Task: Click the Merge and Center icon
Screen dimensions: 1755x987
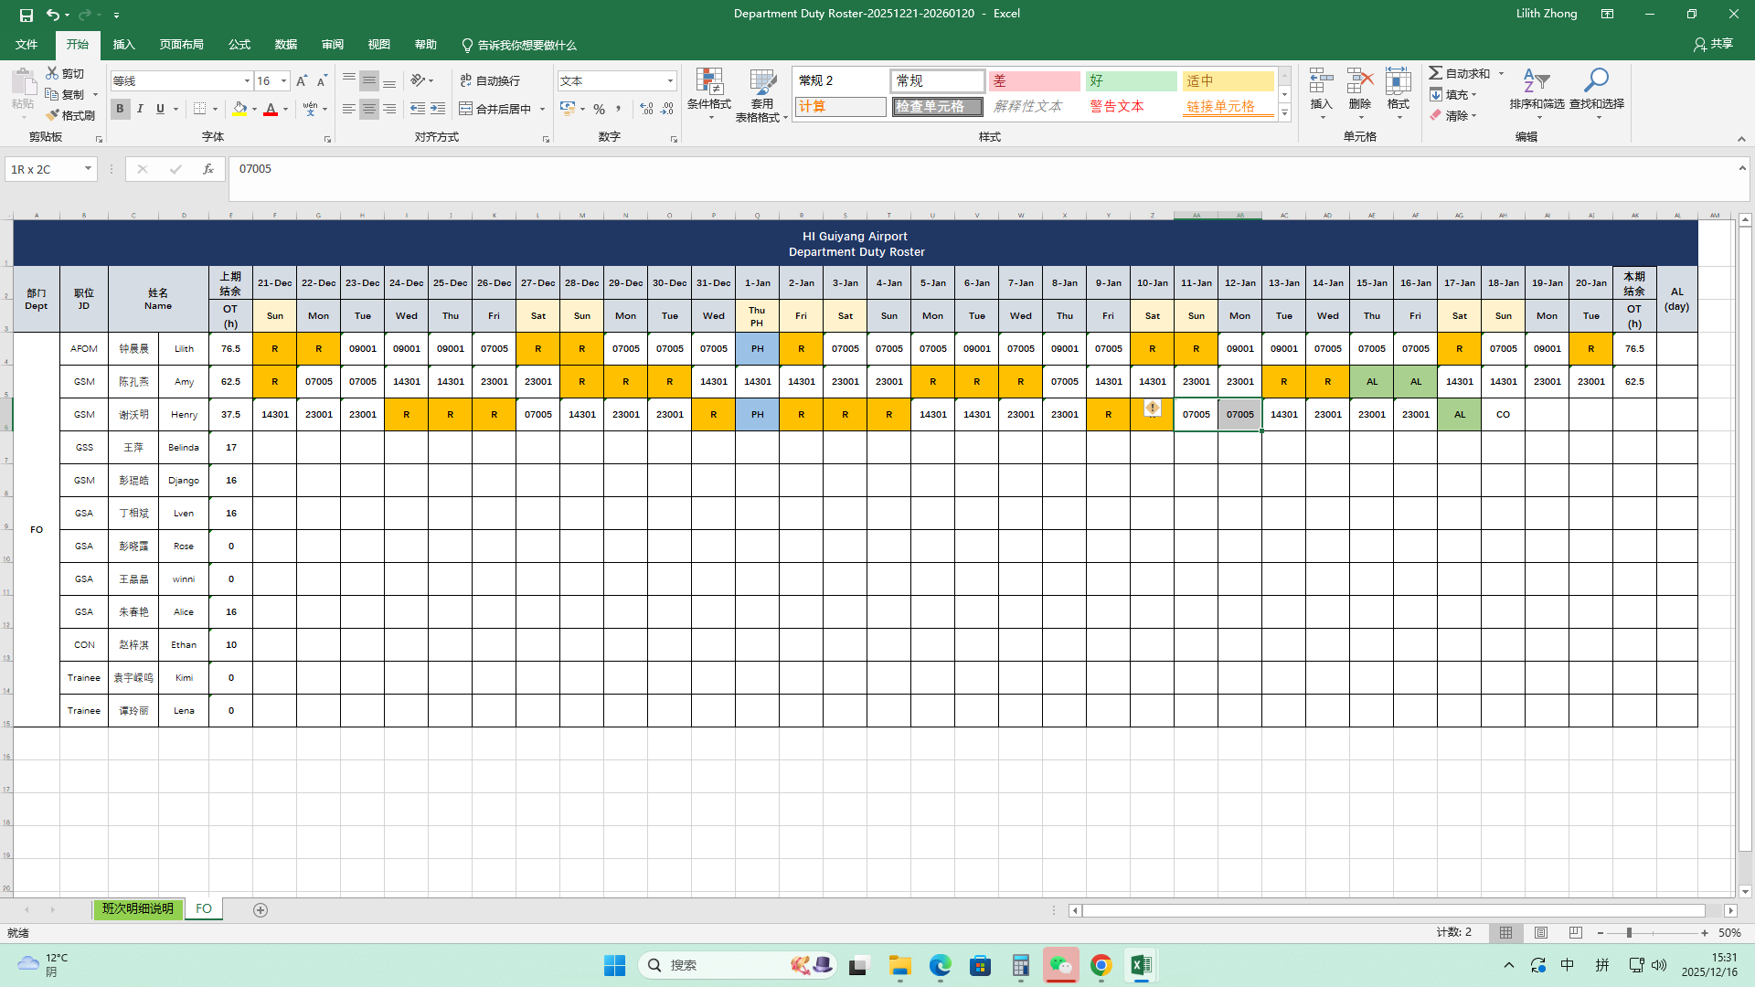Action: click(466, 109)
